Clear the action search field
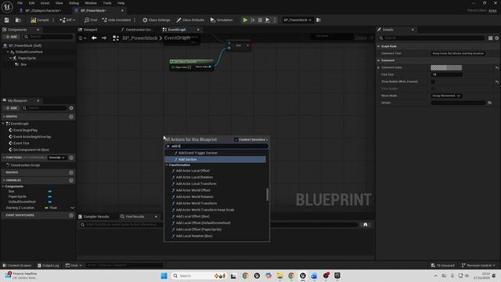The image size is (501, 282). pyautogui.click(x=168, y=146)
